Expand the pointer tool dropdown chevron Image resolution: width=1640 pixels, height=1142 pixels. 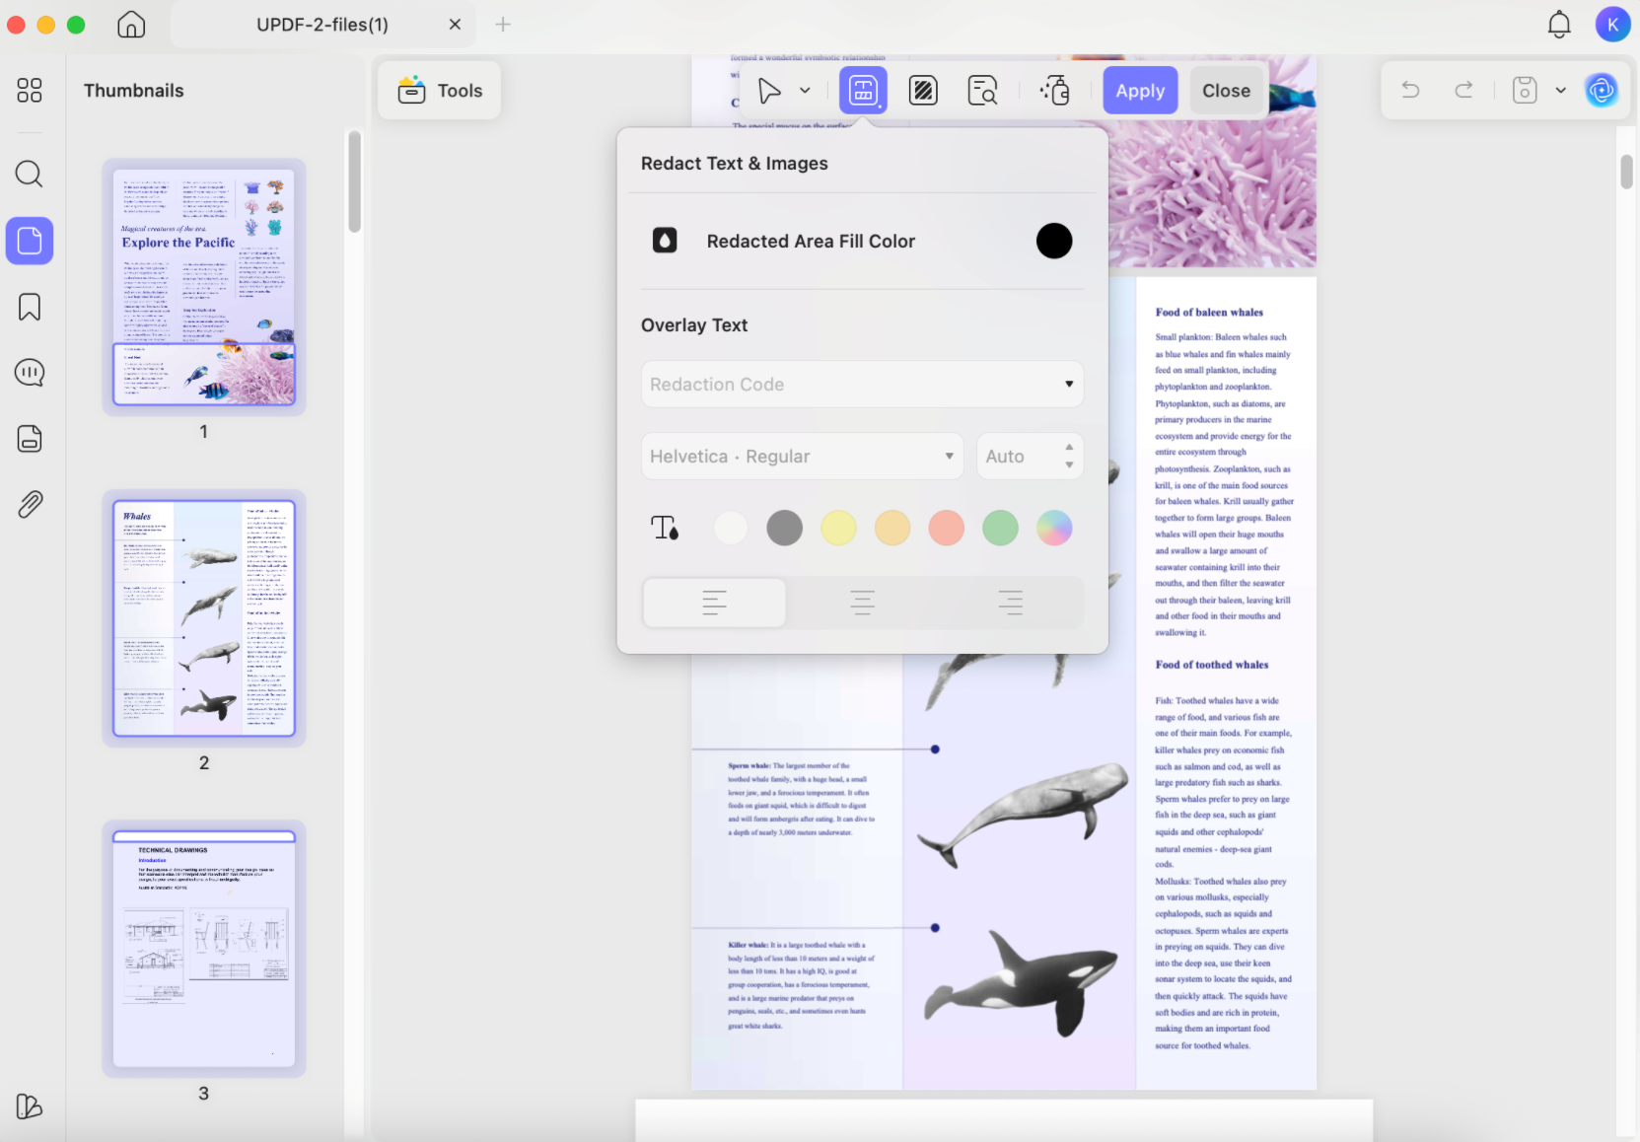tap(805, 91)
